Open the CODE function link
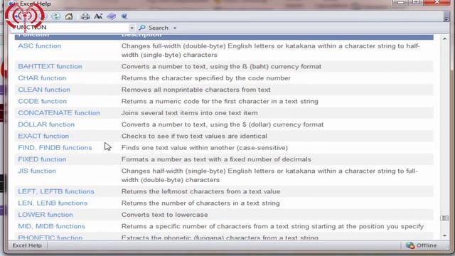This screenshot has height=256, width=455. coord(43,101)
